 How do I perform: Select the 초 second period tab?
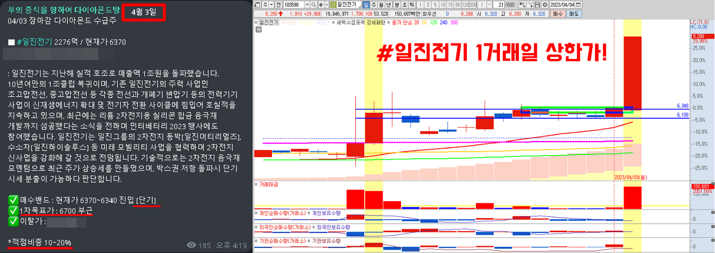point(404,4)
